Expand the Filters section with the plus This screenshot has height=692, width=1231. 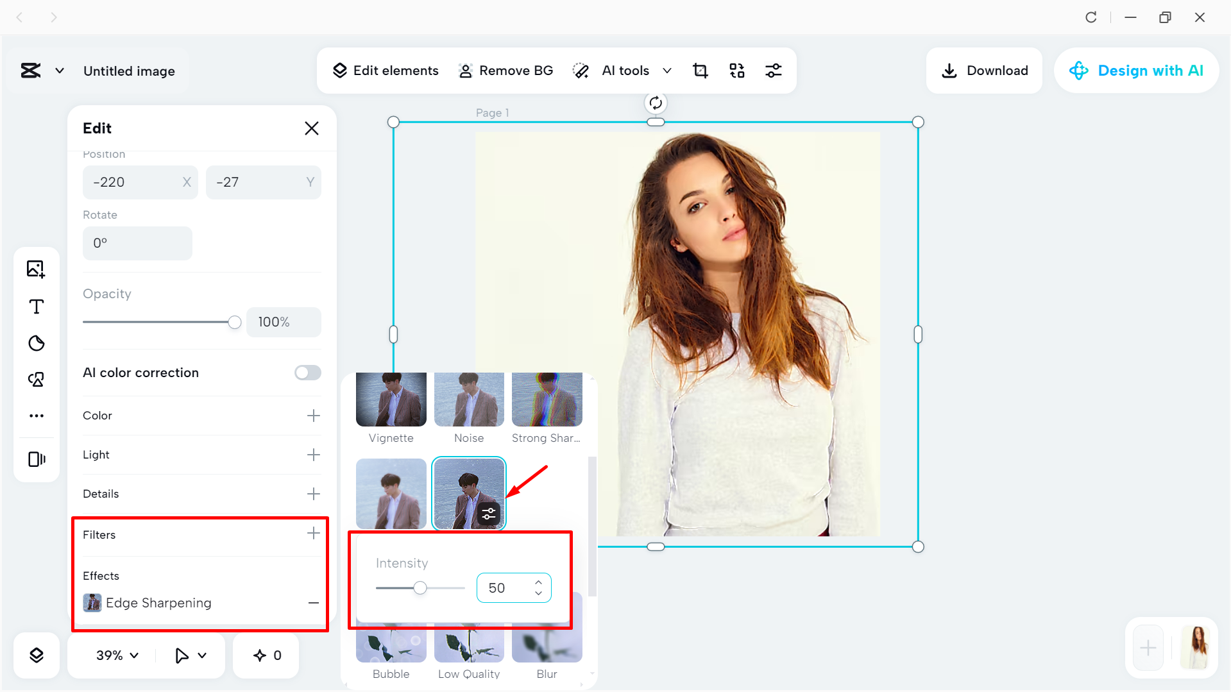pyautogui.click(x=314, y=533)
